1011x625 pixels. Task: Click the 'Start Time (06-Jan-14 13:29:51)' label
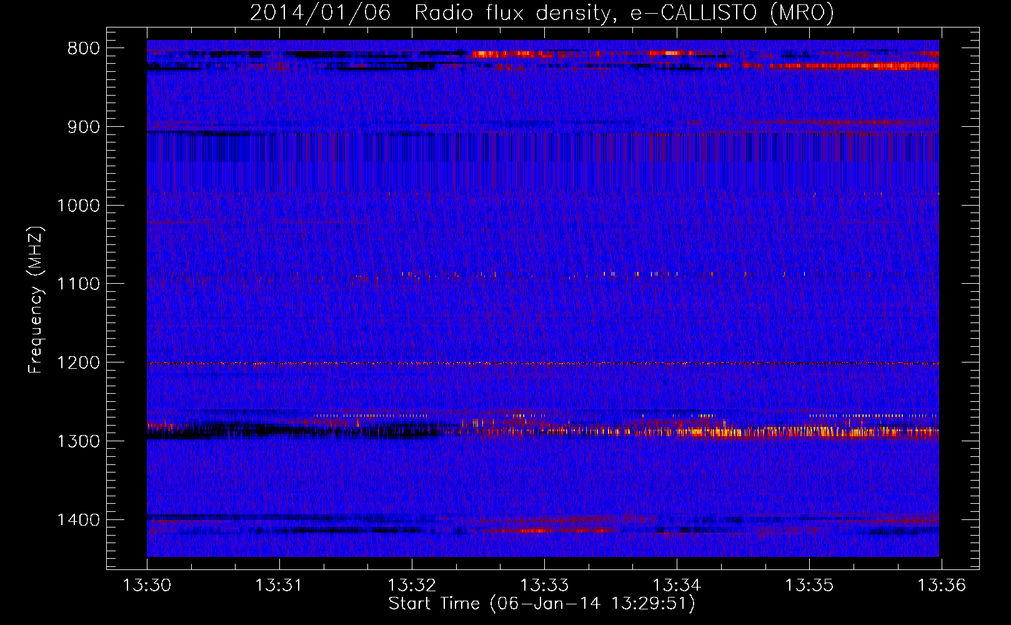point(542,604)
